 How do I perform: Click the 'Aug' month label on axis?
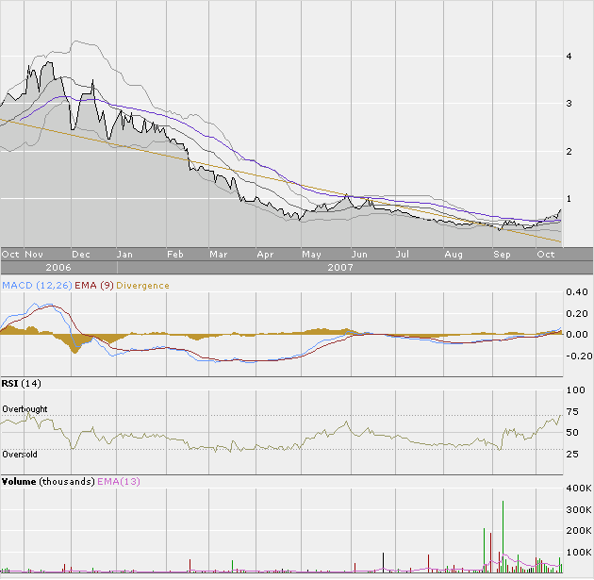point(454,255)
